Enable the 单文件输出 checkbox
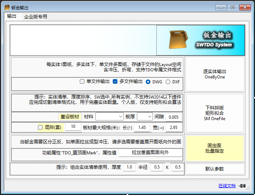The width and height of the screenshot is (255, 195). coord(82,82)
